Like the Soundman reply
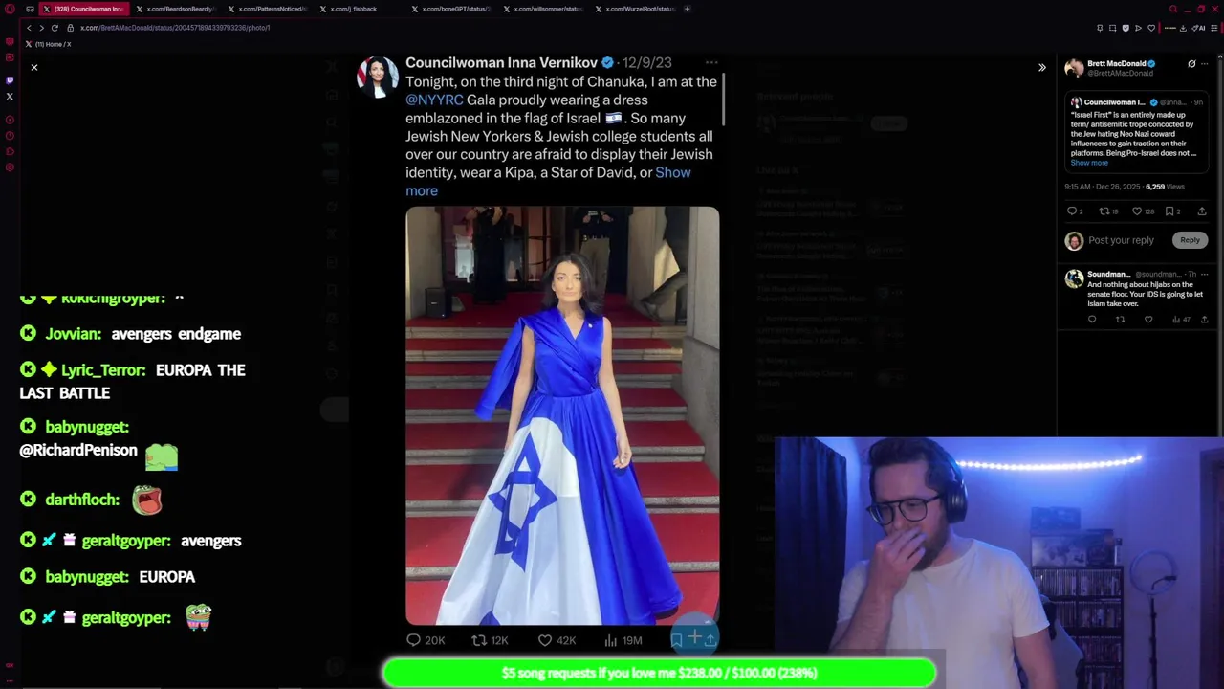 1148,320
